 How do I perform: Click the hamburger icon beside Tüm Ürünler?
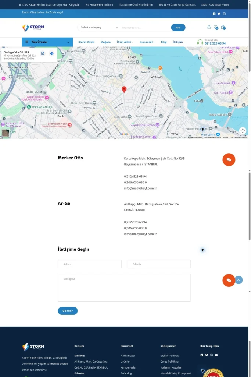[x=27, y=42]
